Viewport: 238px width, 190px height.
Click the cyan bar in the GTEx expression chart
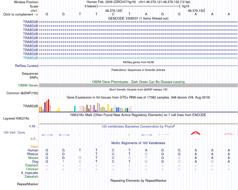[75, 109]
